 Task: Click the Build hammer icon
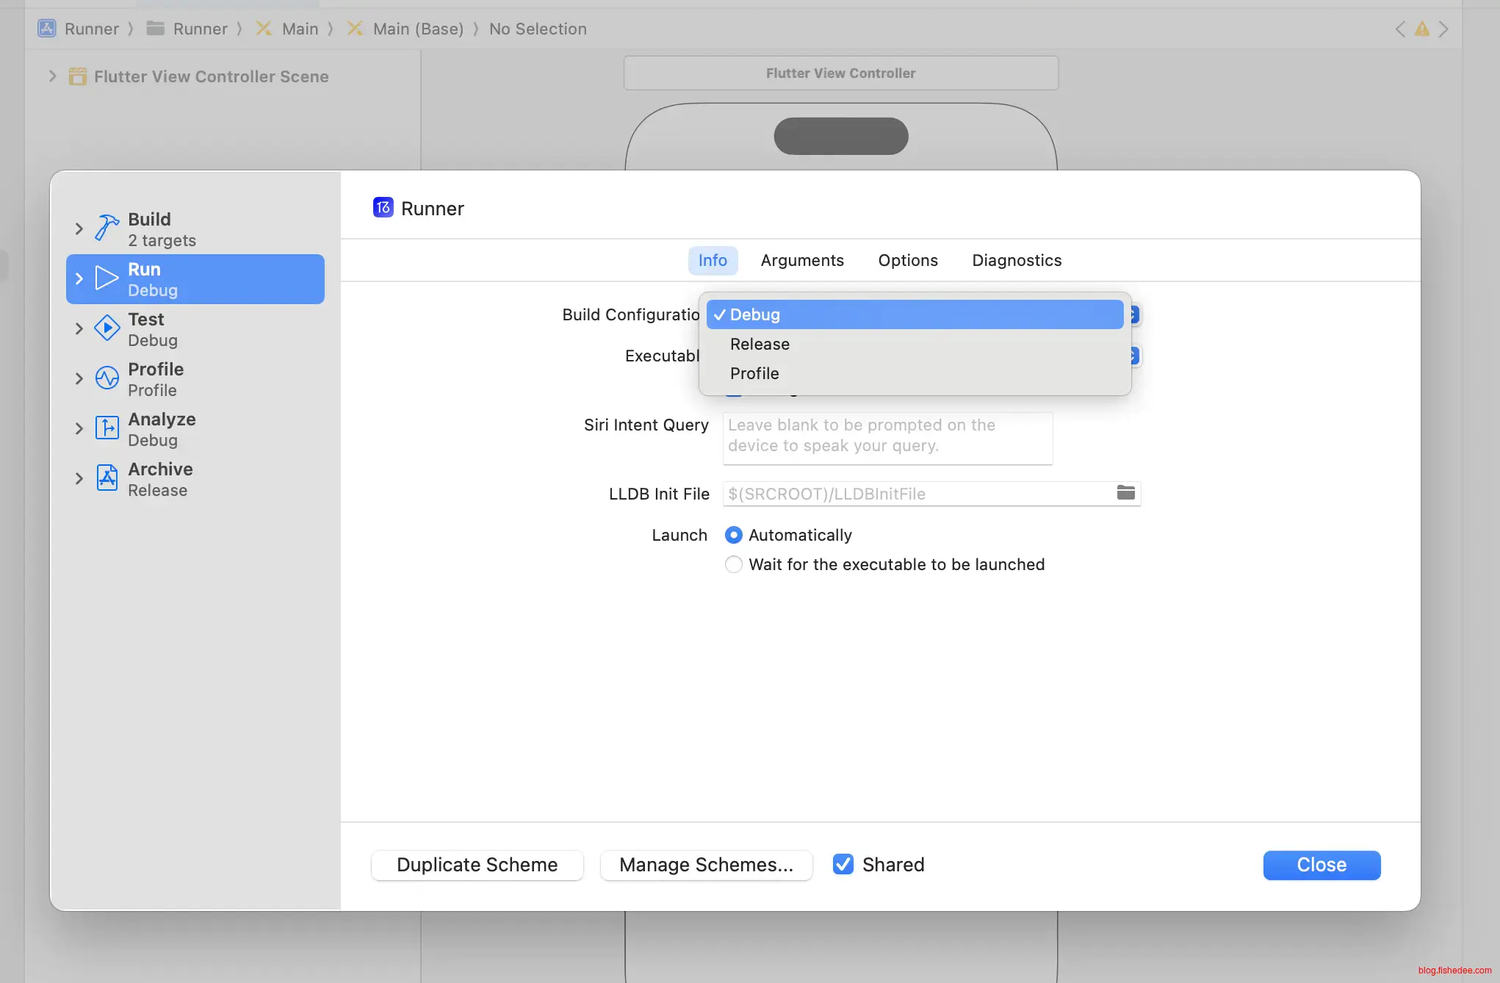pyautogui.click(x=107, y=228)
